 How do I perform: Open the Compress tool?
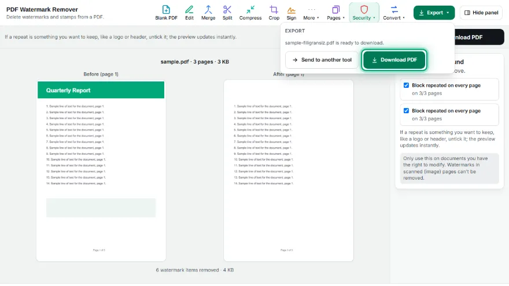tap(250, 13)
